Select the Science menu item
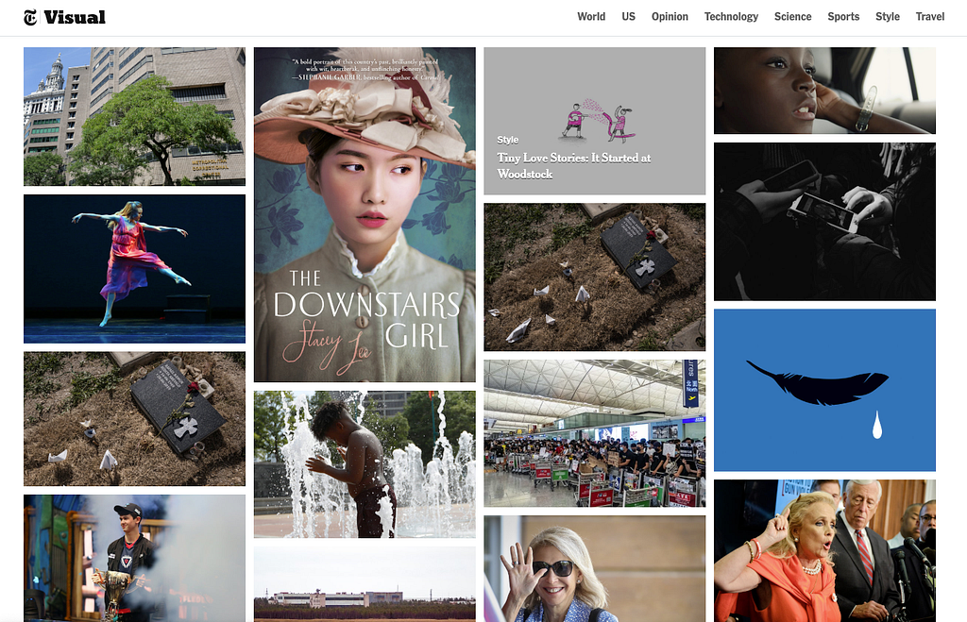 (x=792, y=17)
